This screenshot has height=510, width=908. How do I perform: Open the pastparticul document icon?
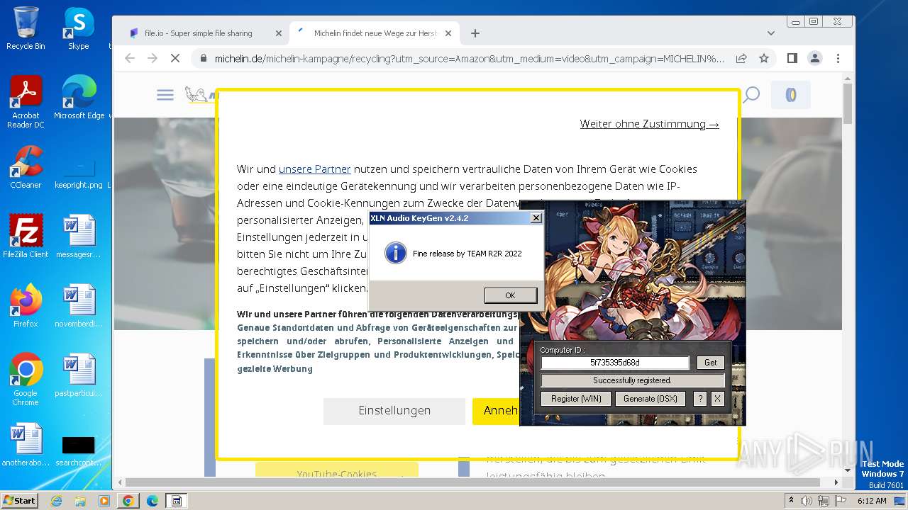pyautogui.click(x=78, y=375)
